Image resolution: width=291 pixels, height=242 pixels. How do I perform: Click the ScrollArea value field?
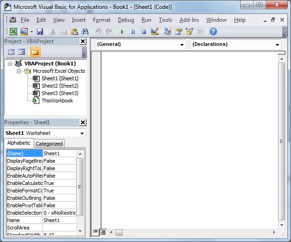(59, 228)
